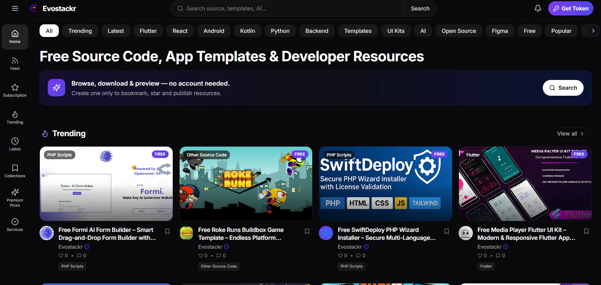Select the UI Kits filter chip
This screenshot has width=601, height=285.
[x=396, y=31]
